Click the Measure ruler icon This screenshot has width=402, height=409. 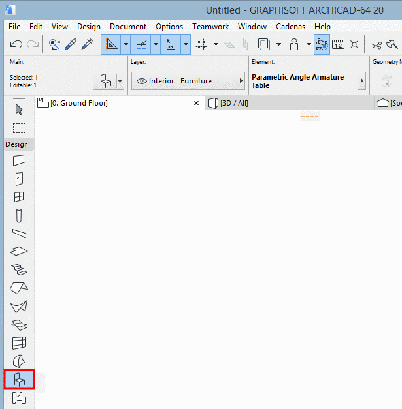(x=338, y=44)
